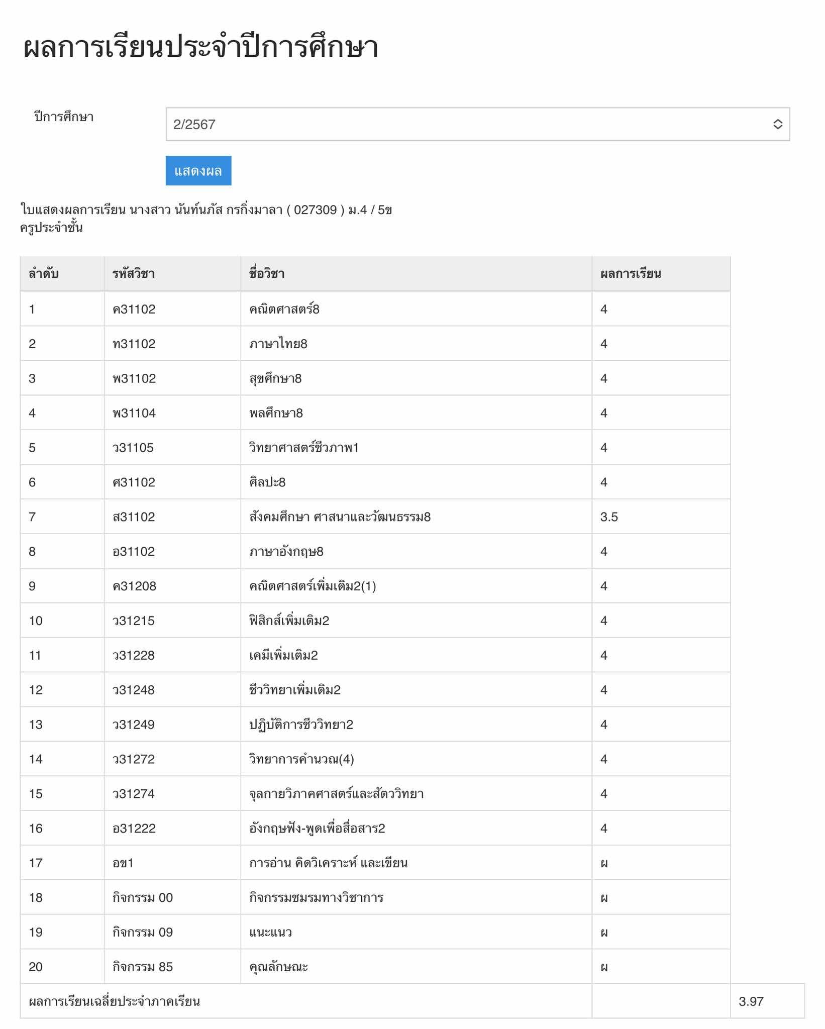Image resolution: width=825 pixels, height=1029 pixels.
Task: Click the ลำดับ column header
Action: [x=44, y=274]
